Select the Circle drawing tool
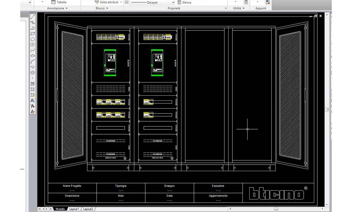 coord(33,45)
